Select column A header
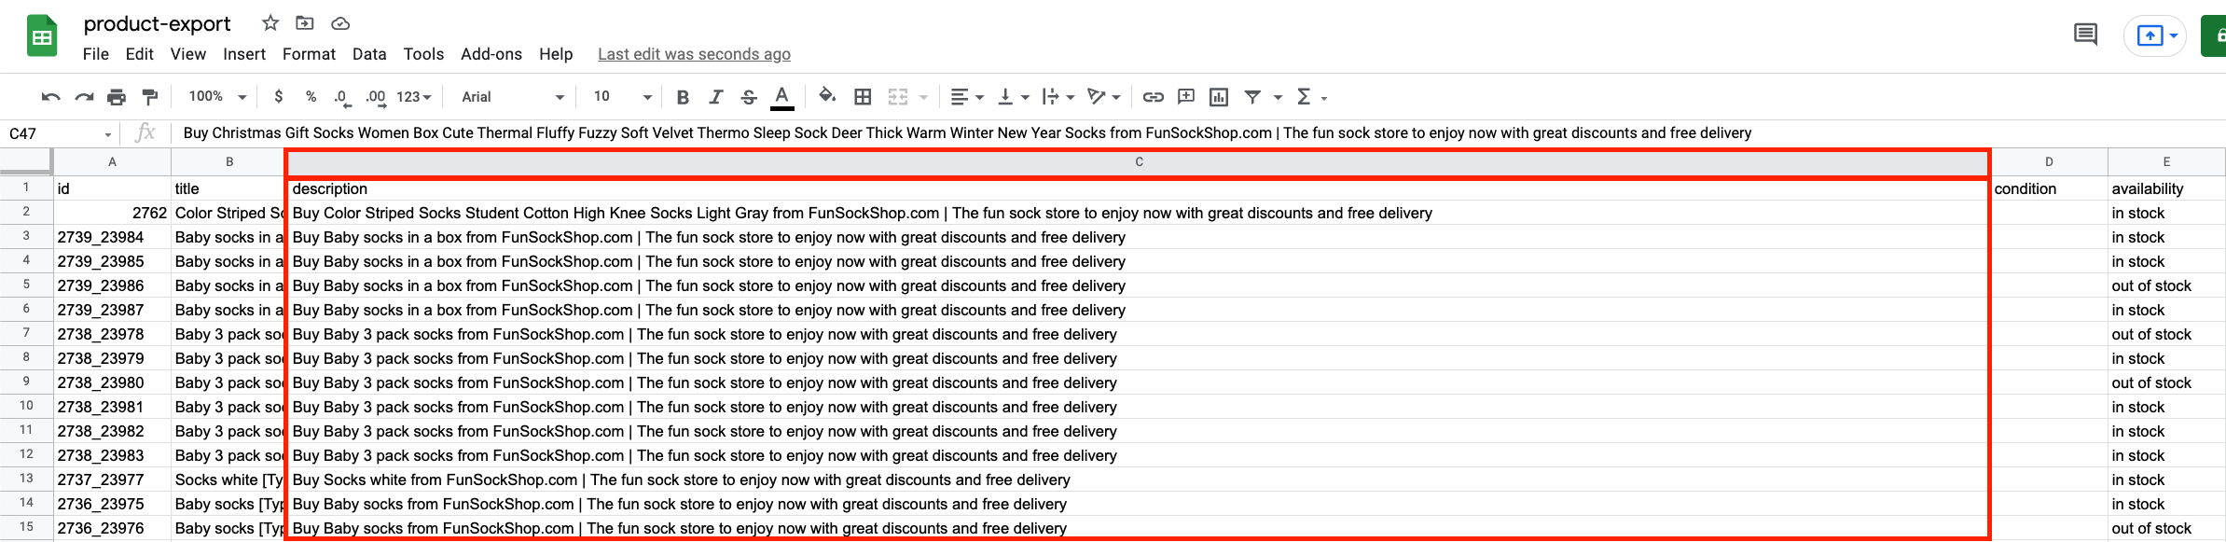2226x542 pixels. click(x=112, y=161)
